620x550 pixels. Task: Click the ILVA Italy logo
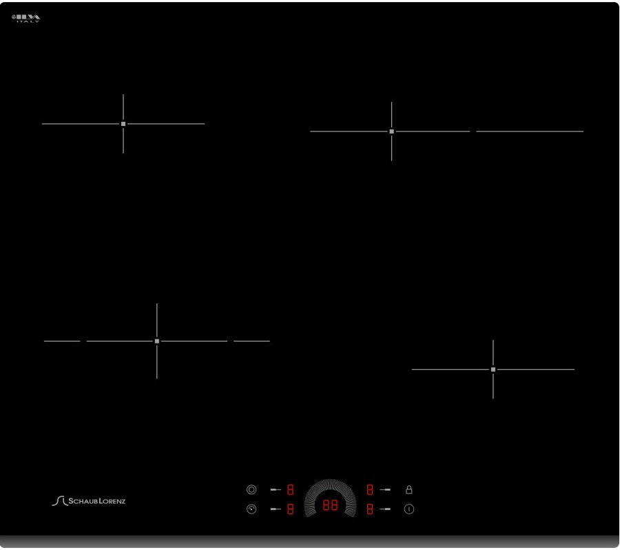[27, 18]
